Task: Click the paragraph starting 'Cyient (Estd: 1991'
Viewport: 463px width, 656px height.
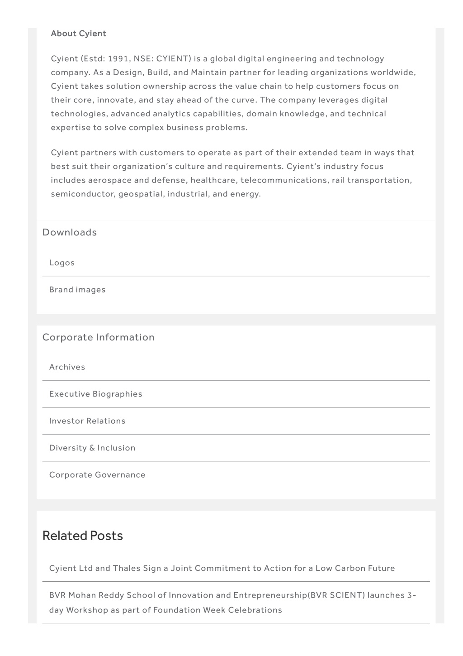Action: (233, 93)
